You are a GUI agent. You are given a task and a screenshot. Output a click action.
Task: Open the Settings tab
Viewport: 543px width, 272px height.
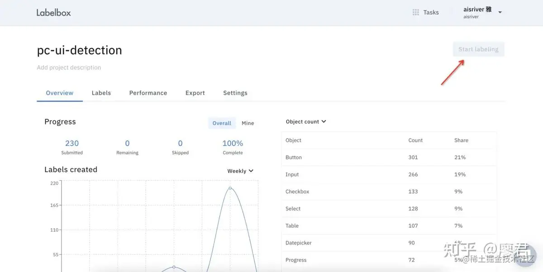click(235, 93)
